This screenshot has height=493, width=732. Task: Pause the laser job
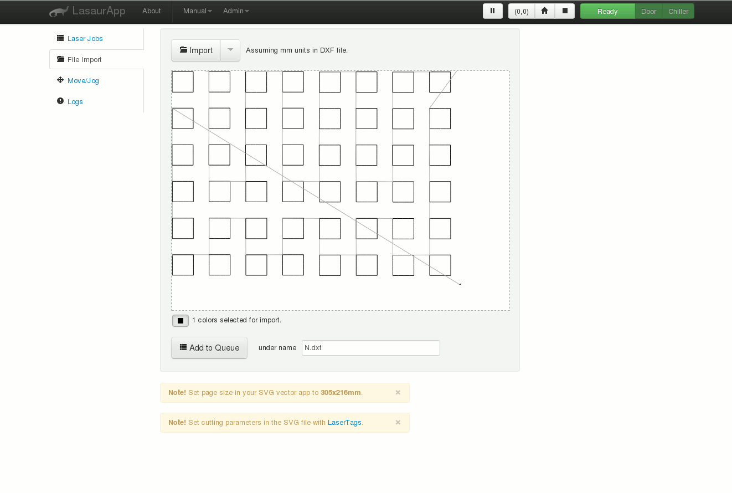[x=493, y=11]
